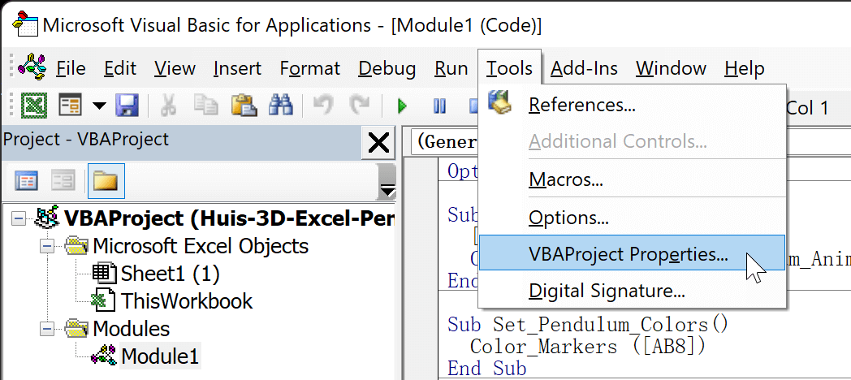The width and height of the screenshot is (851, 380).
Task: Click the Break pause icon
Action: point(439,106)
